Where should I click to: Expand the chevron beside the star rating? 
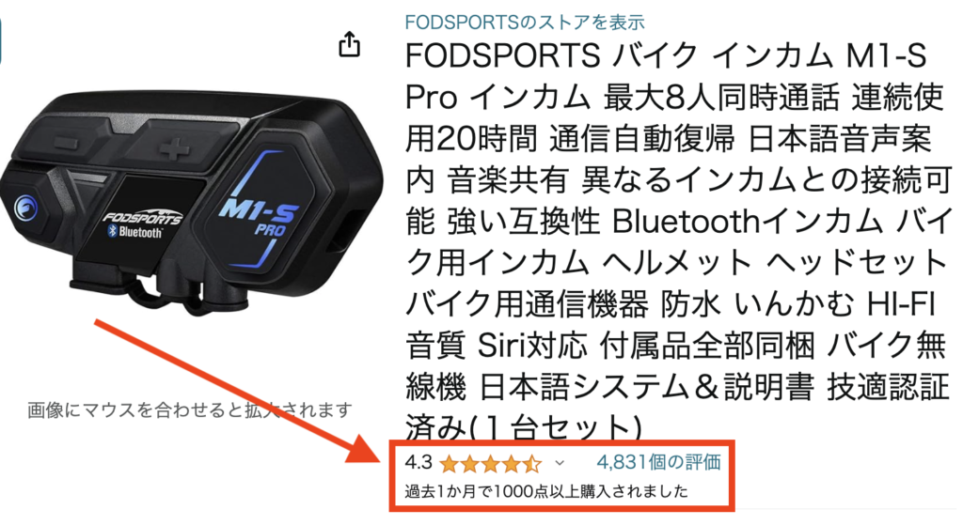[560, 463]
